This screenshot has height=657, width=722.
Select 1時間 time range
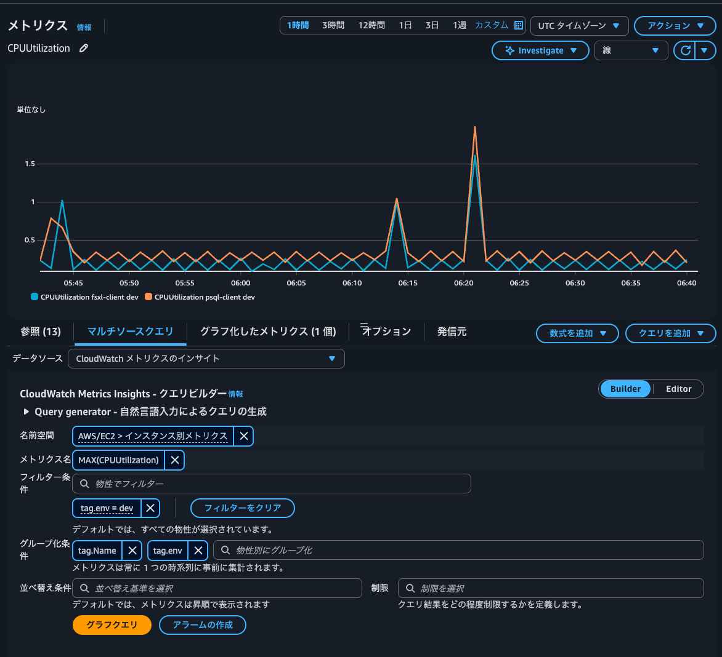(x=298, y=25)
